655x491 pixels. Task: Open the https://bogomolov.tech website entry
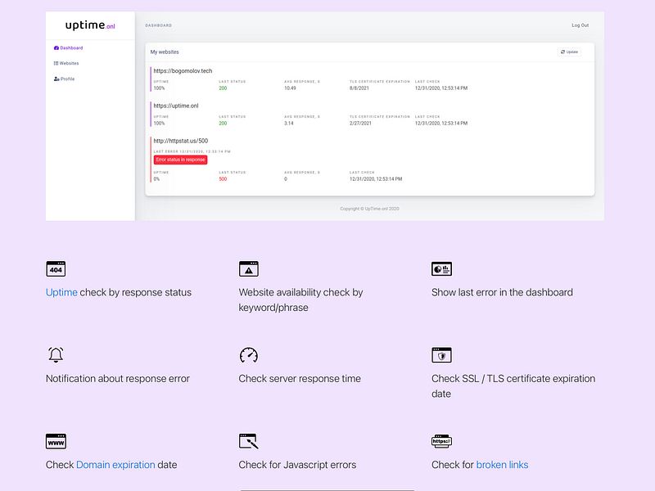183,71
